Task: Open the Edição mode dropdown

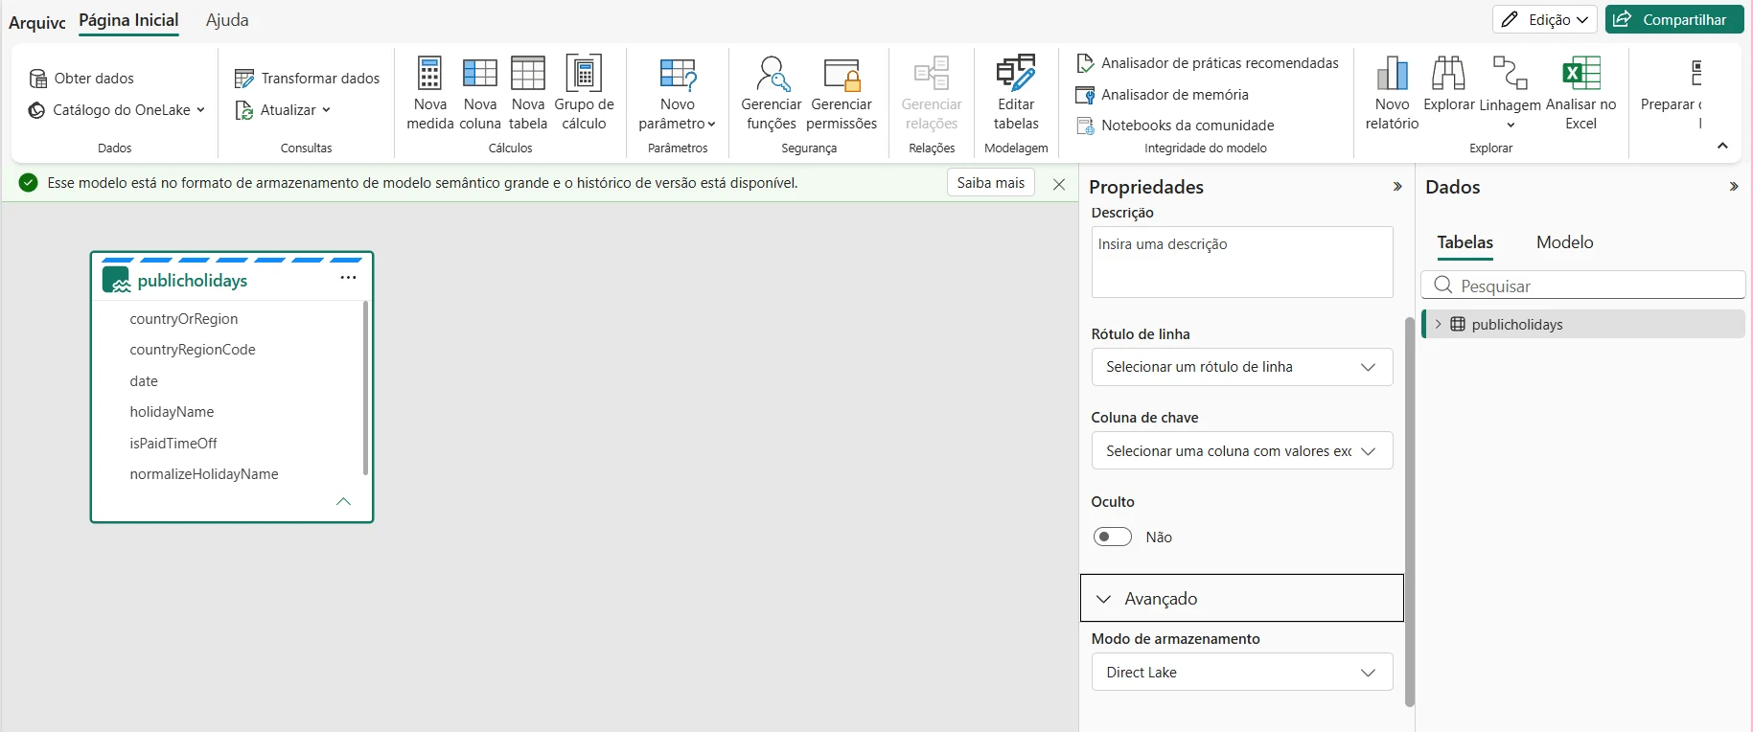Action: point(1544,19)
